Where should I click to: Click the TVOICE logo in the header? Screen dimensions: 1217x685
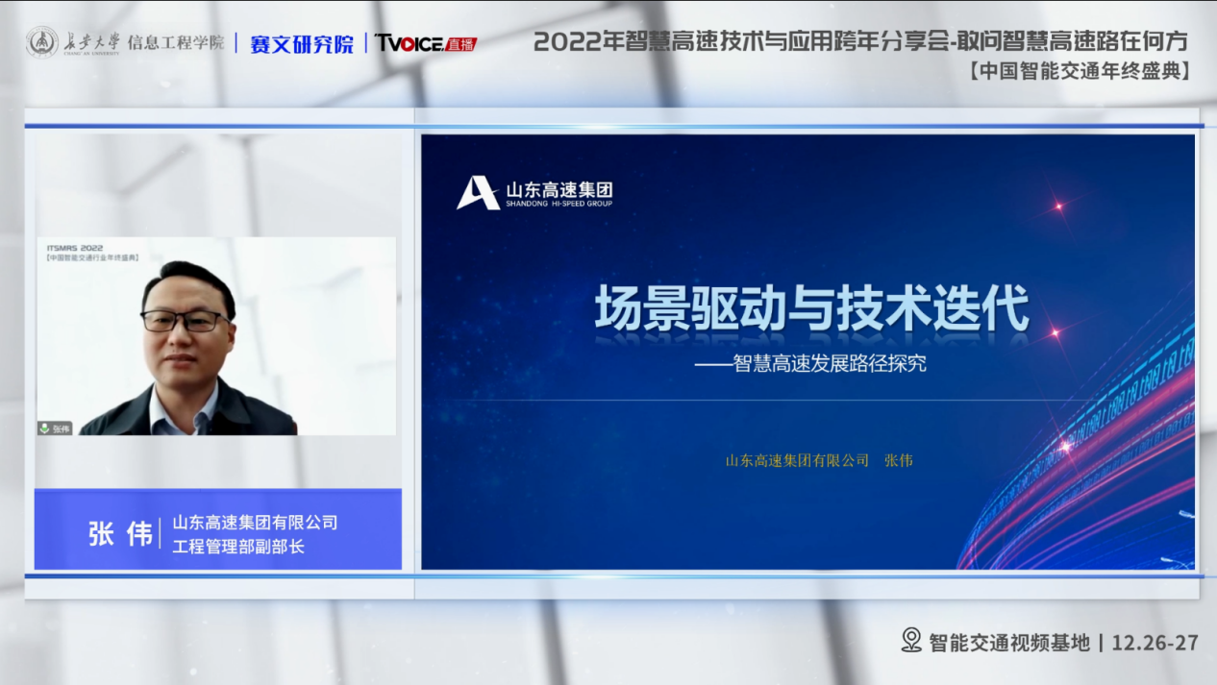tap(408, 43)
